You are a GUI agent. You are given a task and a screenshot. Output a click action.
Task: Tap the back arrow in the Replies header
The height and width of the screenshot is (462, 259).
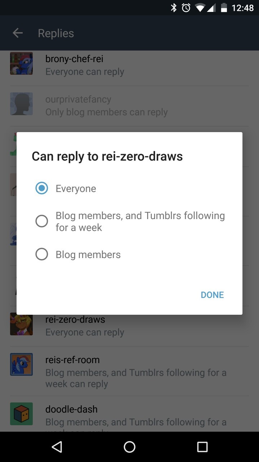point(17,33)
